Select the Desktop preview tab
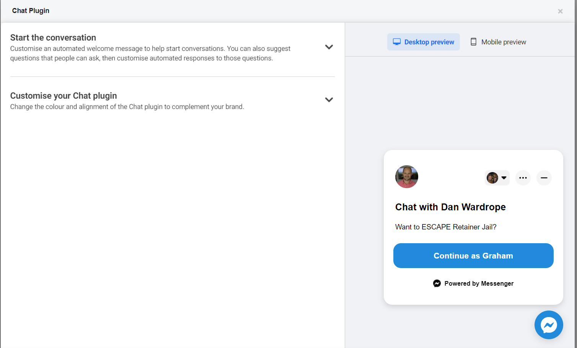Viewport: 577px width, 348px height. click(x=423, y=42)
